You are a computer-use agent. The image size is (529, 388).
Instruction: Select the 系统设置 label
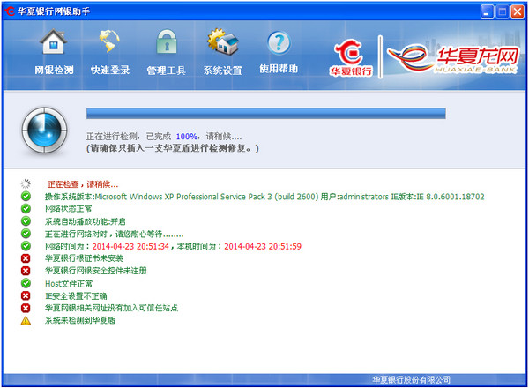(x=223, y=71)
